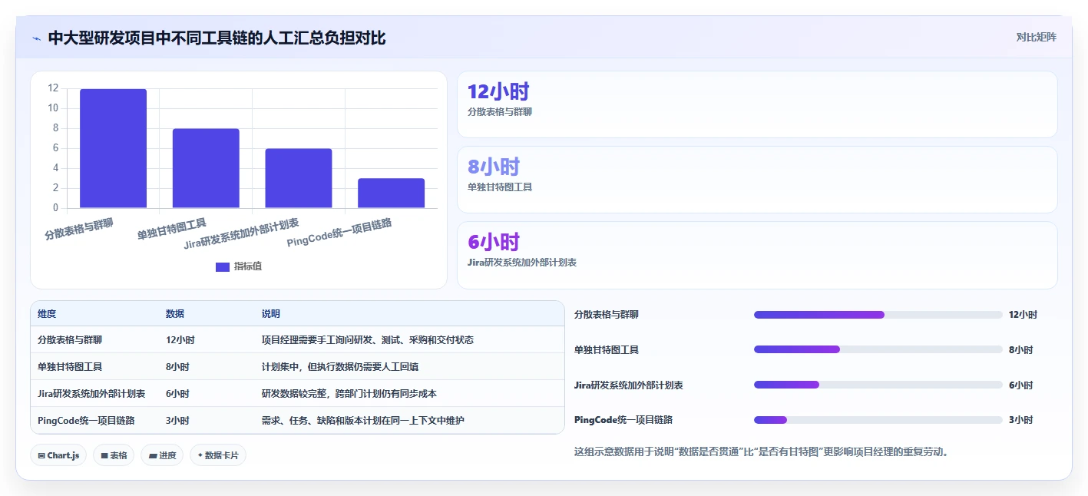The image size is (1088, 496).
Task: Click x-axis label Jira研发系统加外部计划表 in chart
Action: (242, 234)
